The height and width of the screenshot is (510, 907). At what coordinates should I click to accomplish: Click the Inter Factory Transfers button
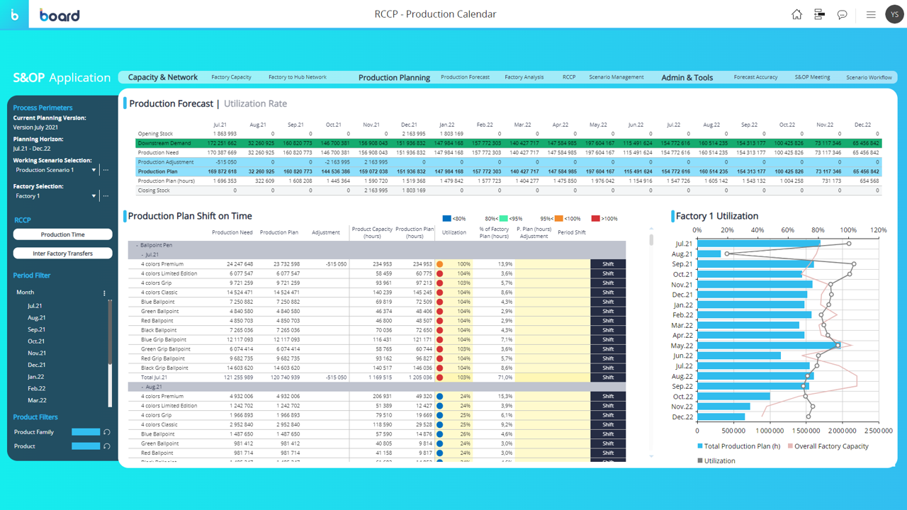coord(62,253)
